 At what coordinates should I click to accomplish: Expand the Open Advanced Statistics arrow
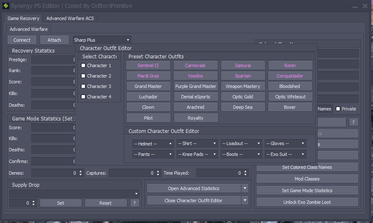[x=245, y=188]
